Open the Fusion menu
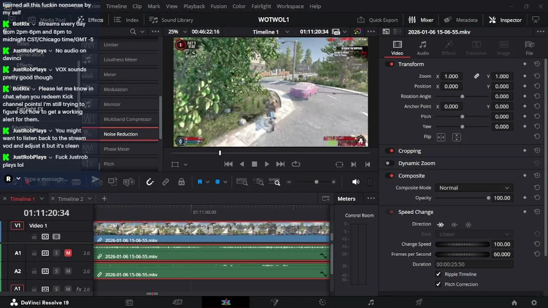Viewport: 548px width, 308px height. [219, 6]
